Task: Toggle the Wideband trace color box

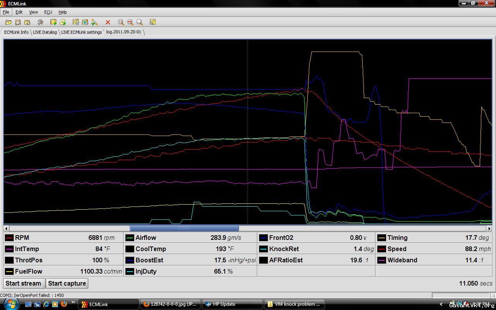Action: pos(382,260)
